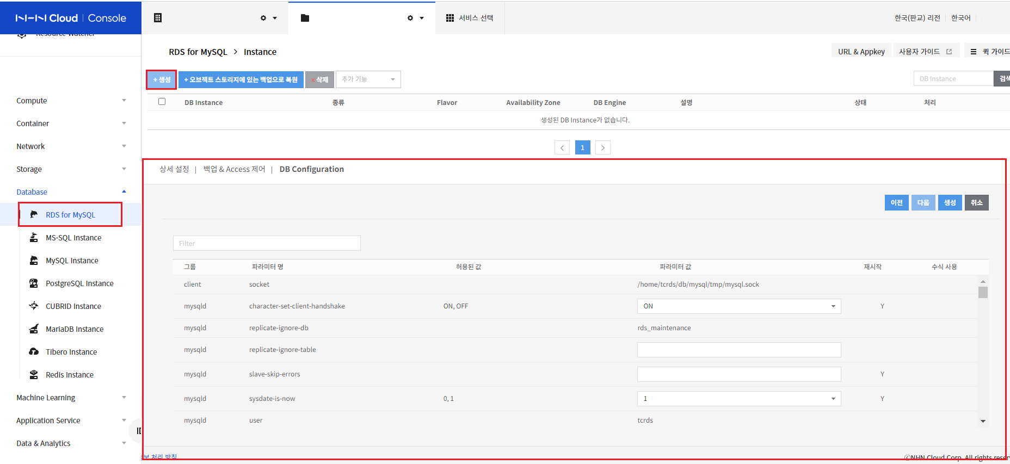Viewport: 1010px width, 464px height.
Task: Open URL & Appkey
Action: 861,52
